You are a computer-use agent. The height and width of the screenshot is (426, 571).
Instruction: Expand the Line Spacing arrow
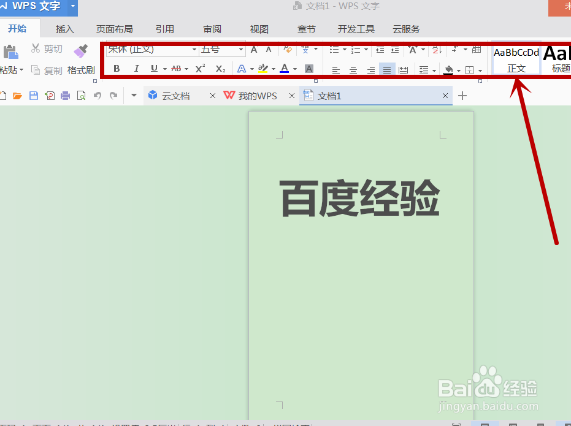point(434,70)
